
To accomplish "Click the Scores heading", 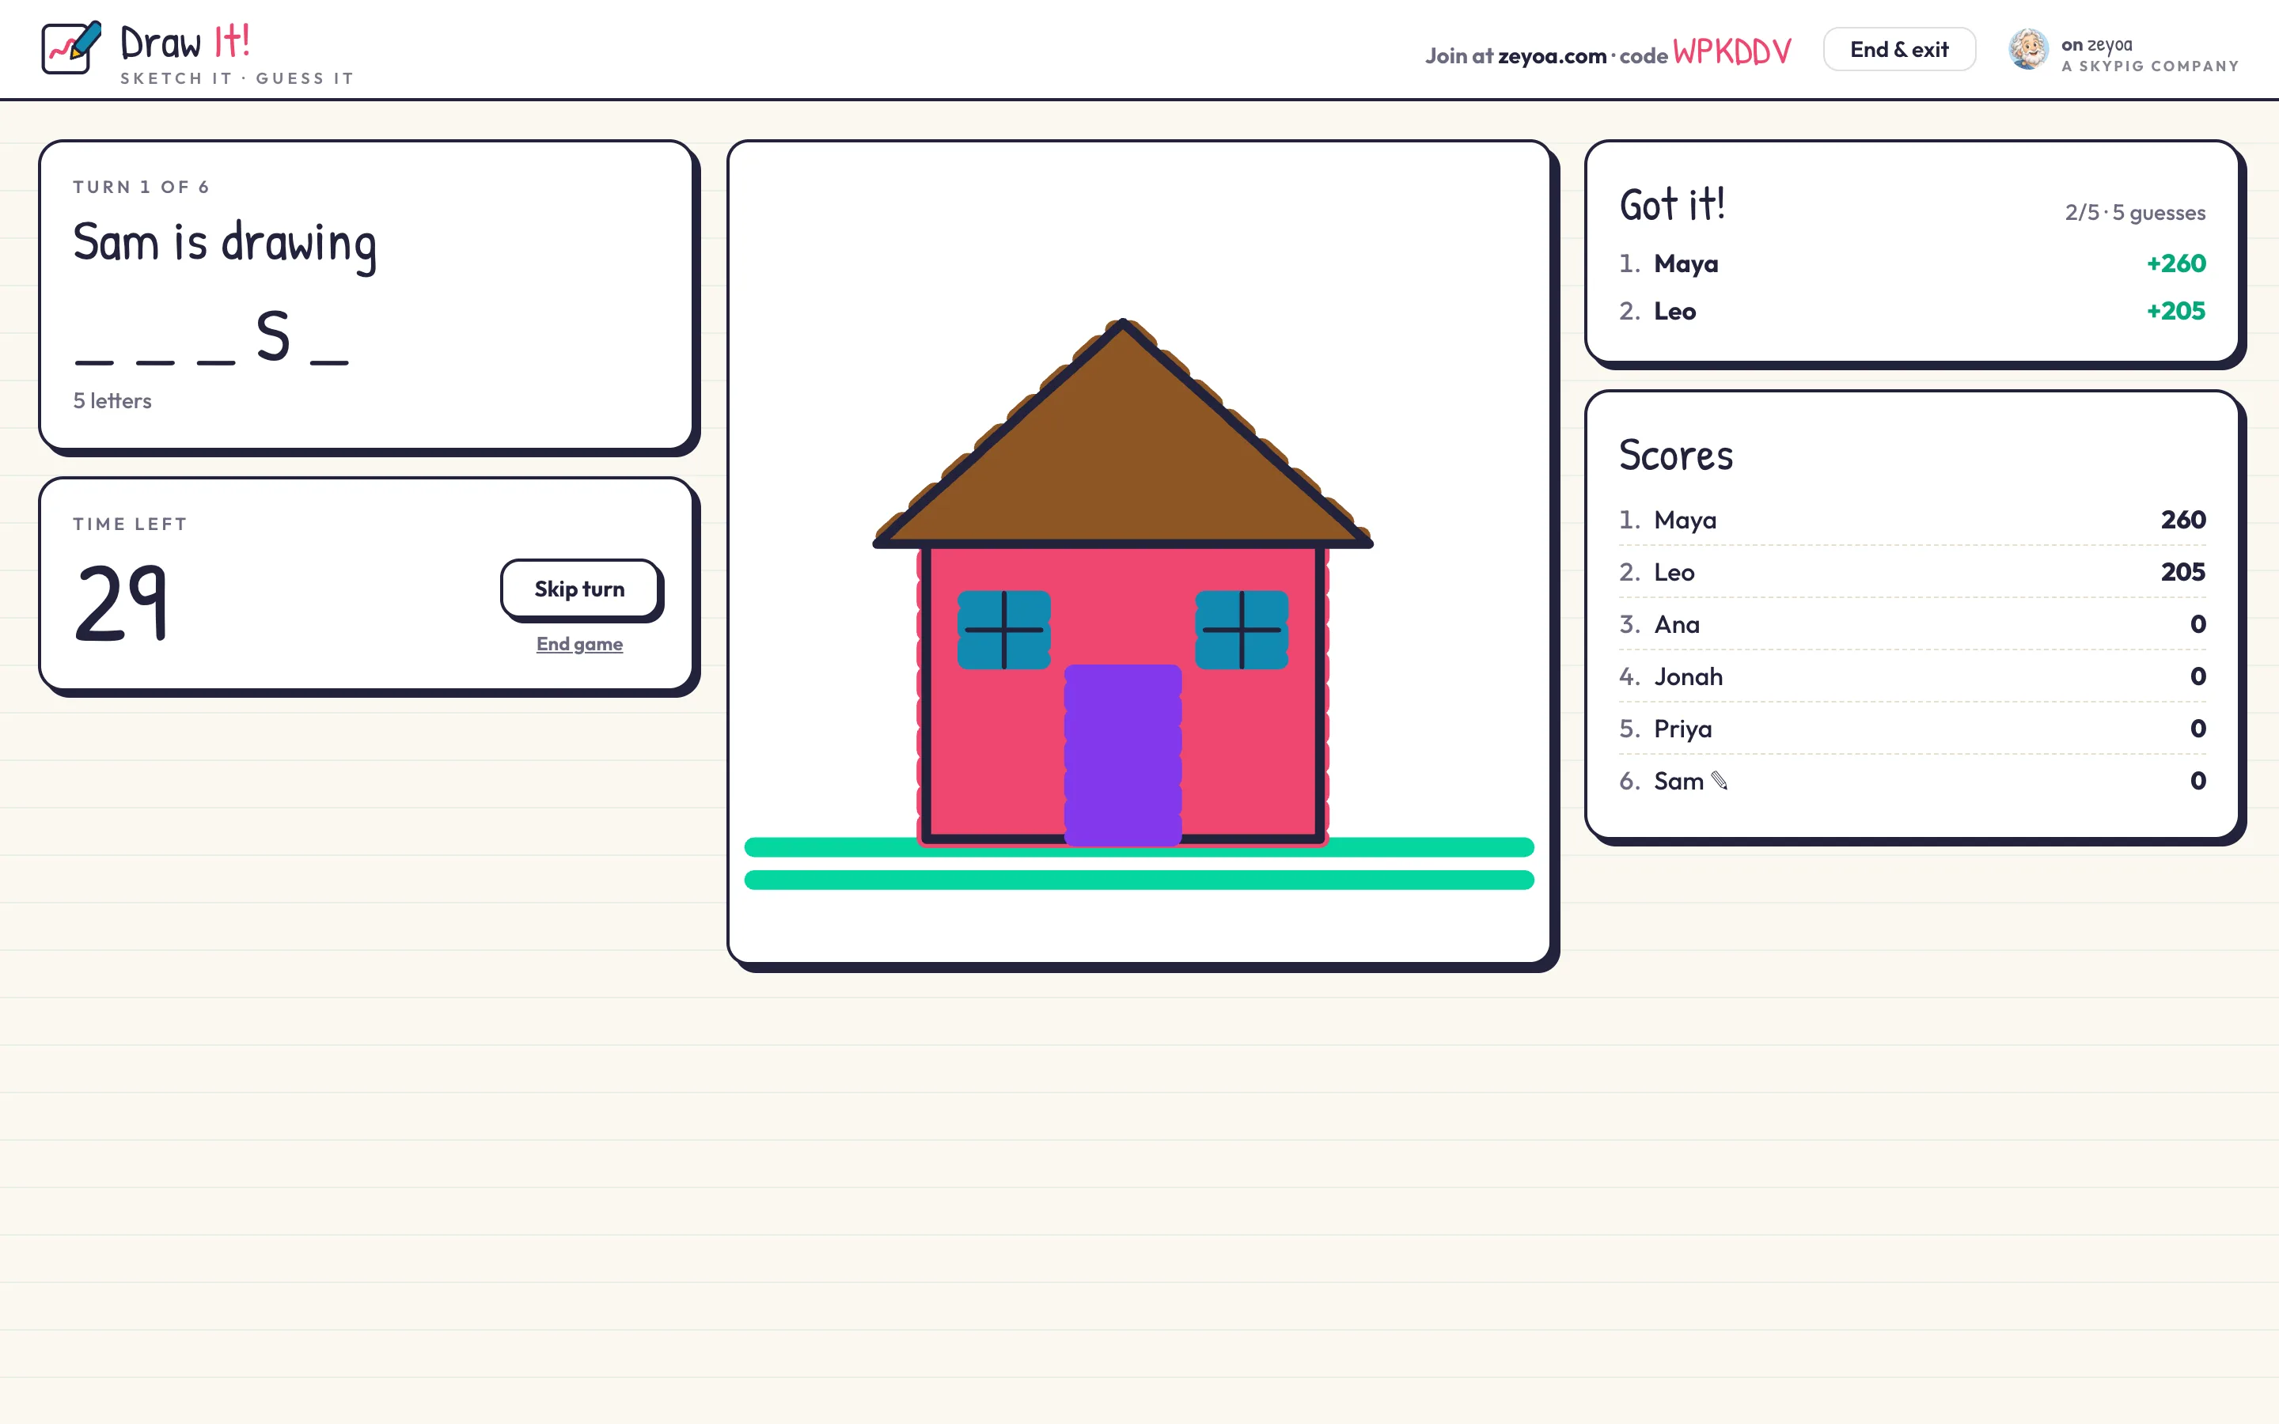I will [1675, 456].
